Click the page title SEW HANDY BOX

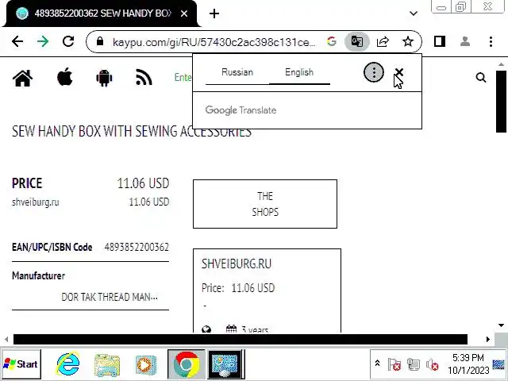[132, 132]
